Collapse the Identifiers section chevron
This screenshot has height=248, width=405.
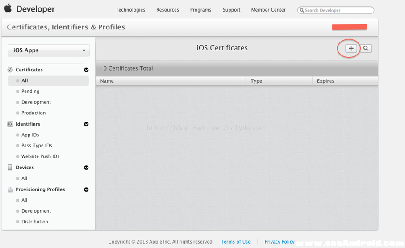(x=86, y=124)
